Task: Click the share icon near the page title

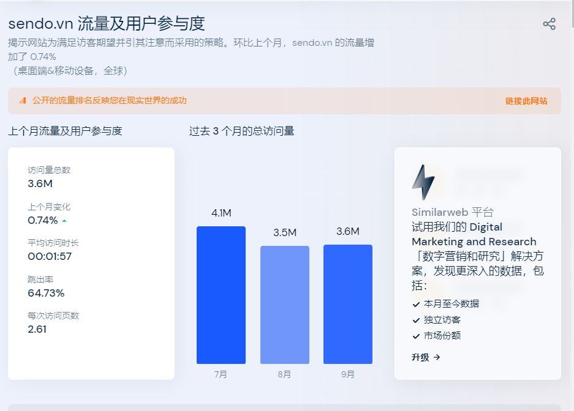Action: [x=549, y=23]
